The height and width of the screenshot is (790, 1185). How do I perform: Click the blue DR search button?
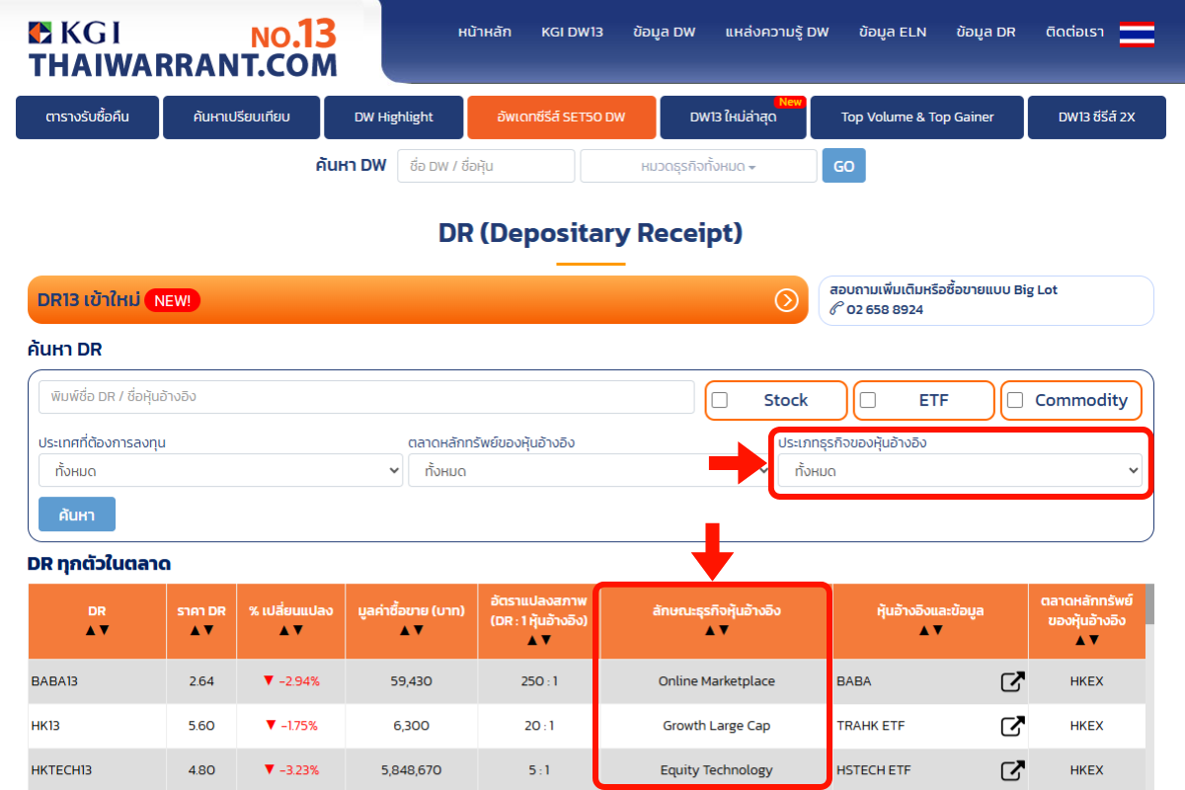point(77,514)
